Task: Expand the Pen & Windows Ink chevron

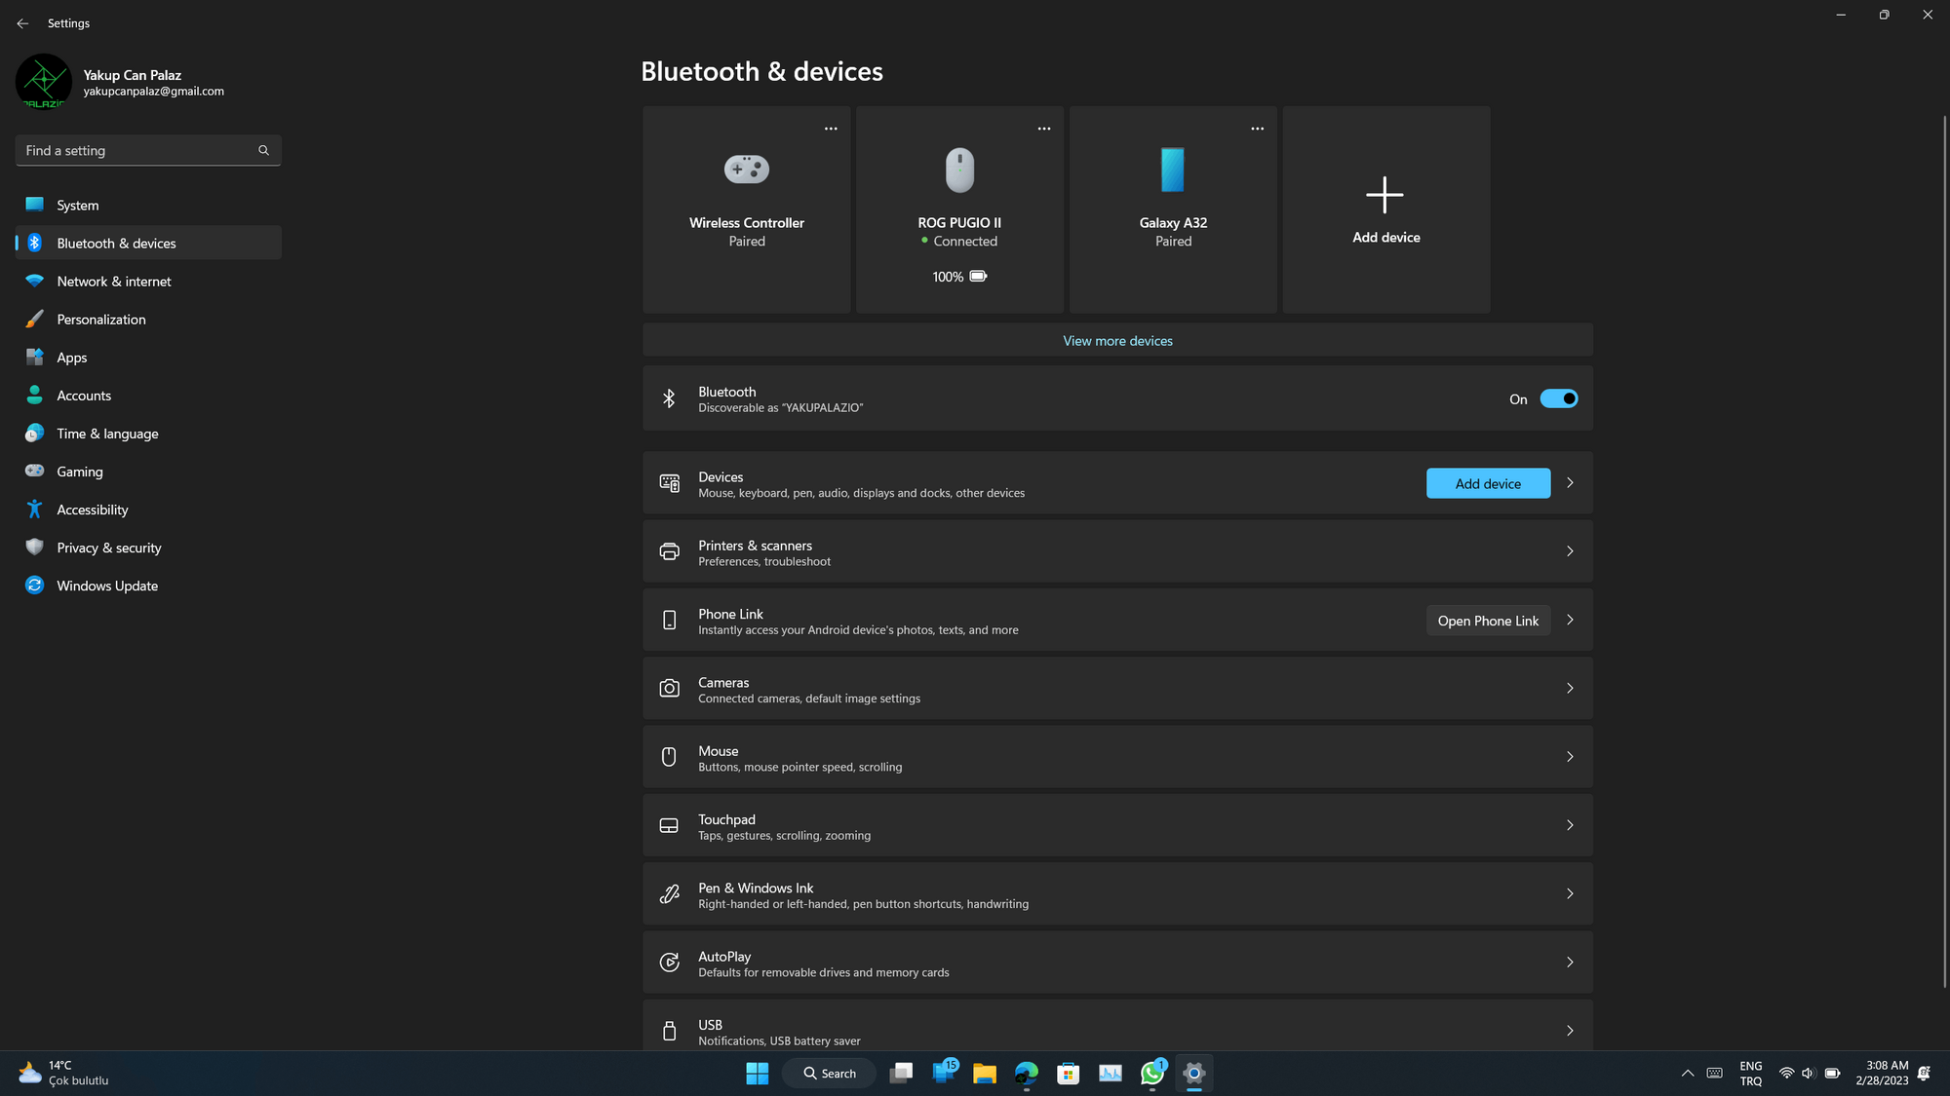Action: (x=1570, y=894)
